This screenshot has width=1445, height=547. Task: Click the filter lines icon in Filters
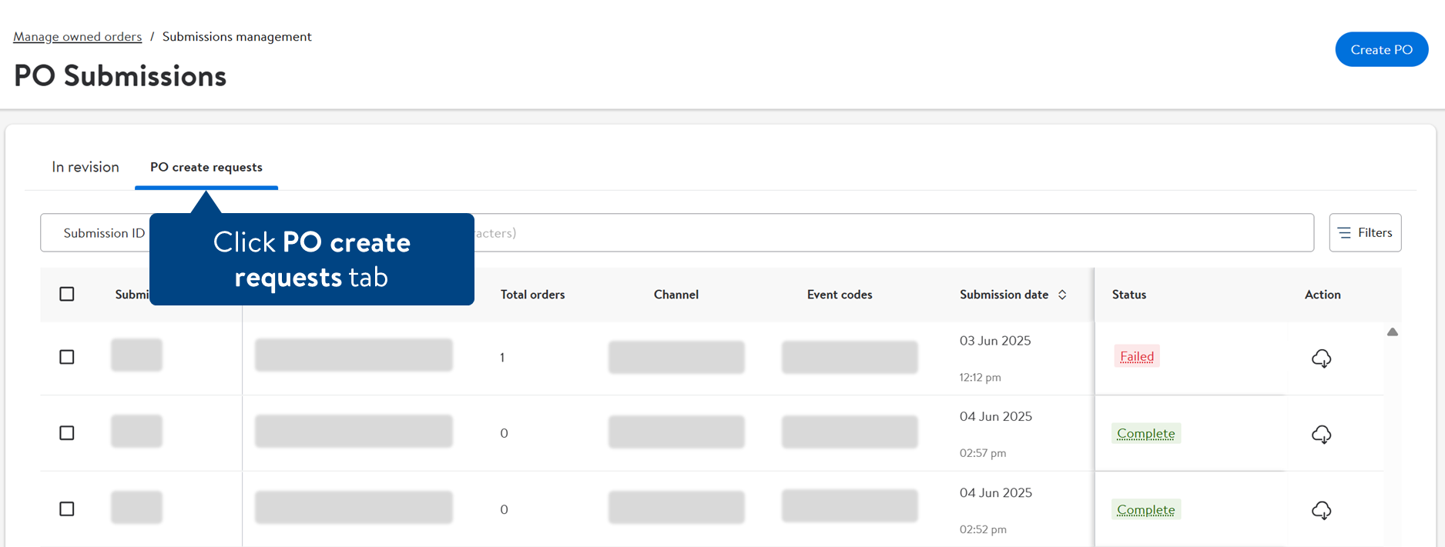pyautogui.click(x=1344, y=233)
